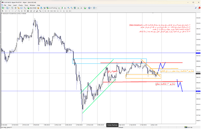Open a New Chart via toolbar icon
The height and width of the screenshot is (129, 201).
3,8
